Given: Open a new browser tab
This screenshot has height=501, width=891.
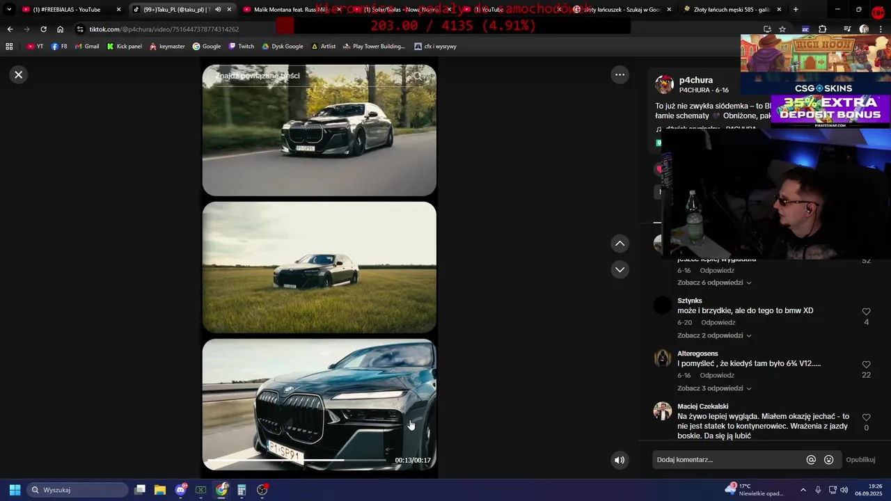Looking at the screenshot, I should coord(796,10).
